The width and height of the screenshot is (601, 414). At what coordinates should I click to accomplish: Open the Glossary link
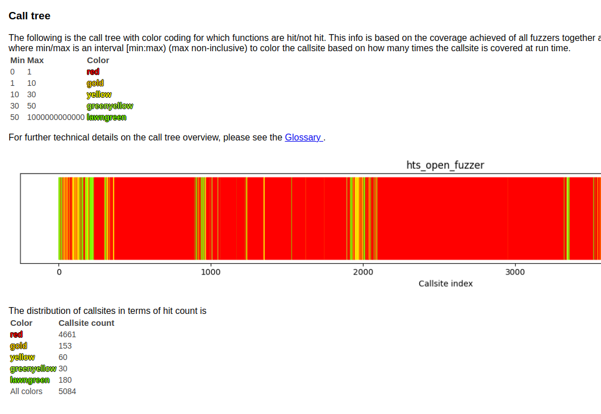coord(303,137)
